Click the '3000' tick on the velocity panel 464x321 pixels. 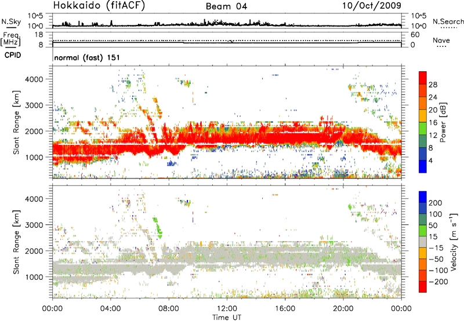click(34, 225)
